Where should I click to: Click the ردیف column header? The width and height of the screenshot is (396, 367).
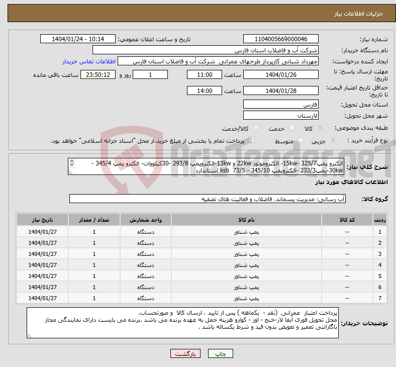pyautogui.click(x=379, y=220)
